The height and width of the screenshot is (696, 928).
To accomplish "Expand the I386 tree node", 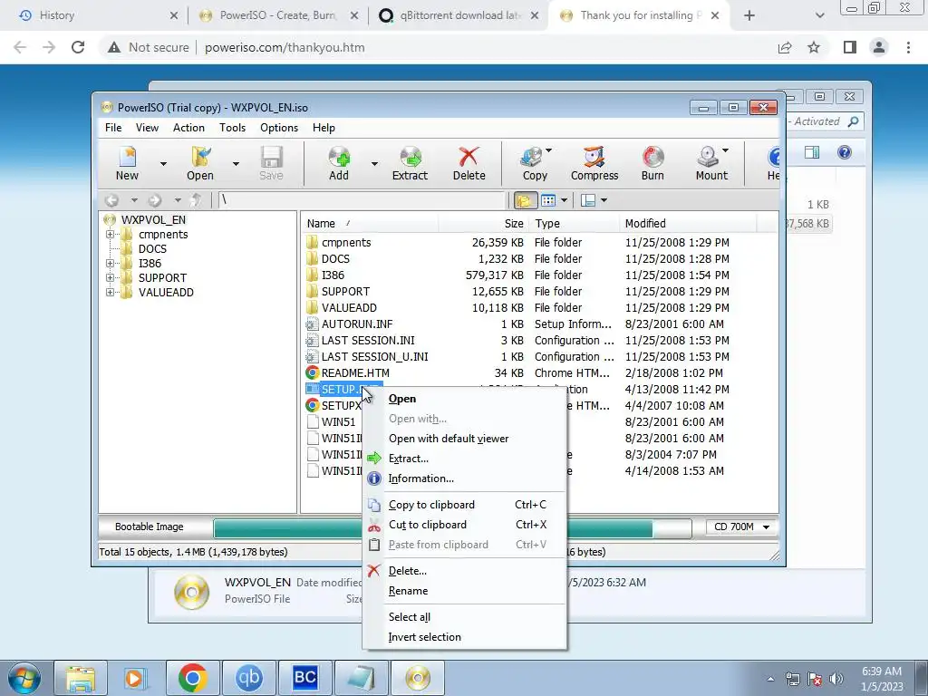I will point(110,264).
